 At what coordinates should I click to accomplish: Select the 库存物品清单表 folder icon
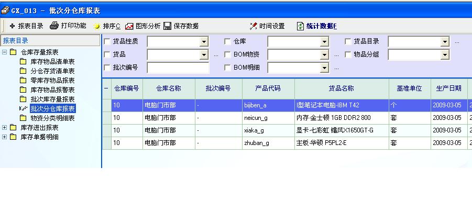pos(23,62)
